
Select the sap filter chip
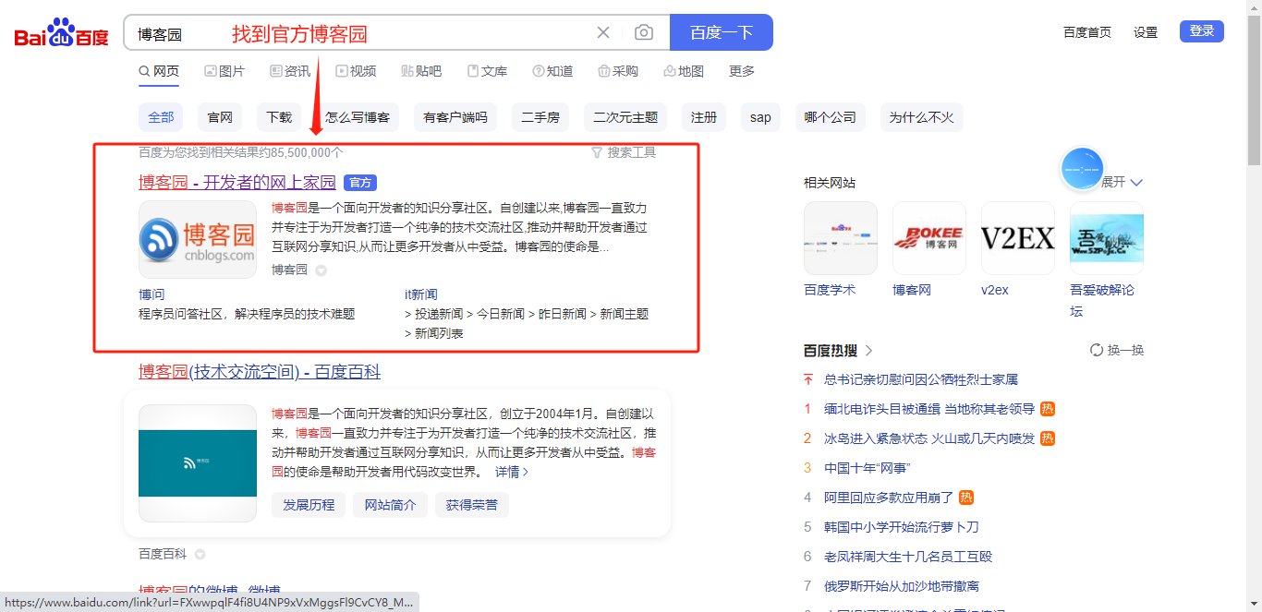point(760,117)
